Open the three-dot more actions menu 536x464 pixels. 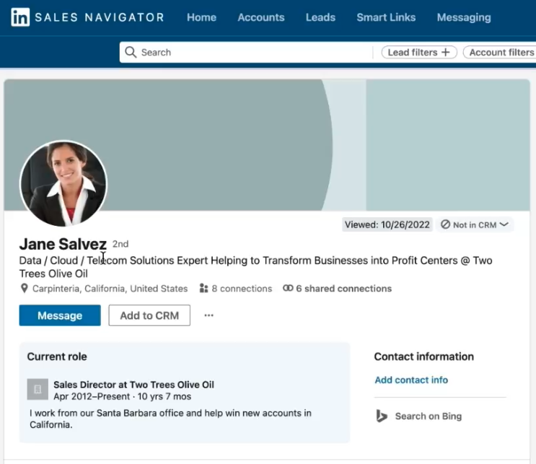208,315
